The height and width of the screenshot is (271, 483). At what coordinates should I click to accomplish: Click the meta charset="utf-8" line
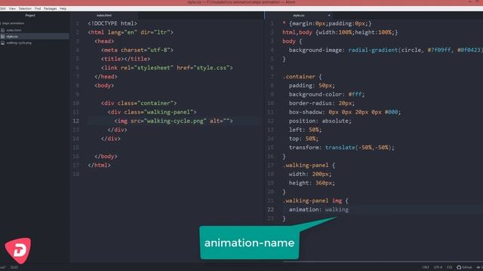click(137, 50)
